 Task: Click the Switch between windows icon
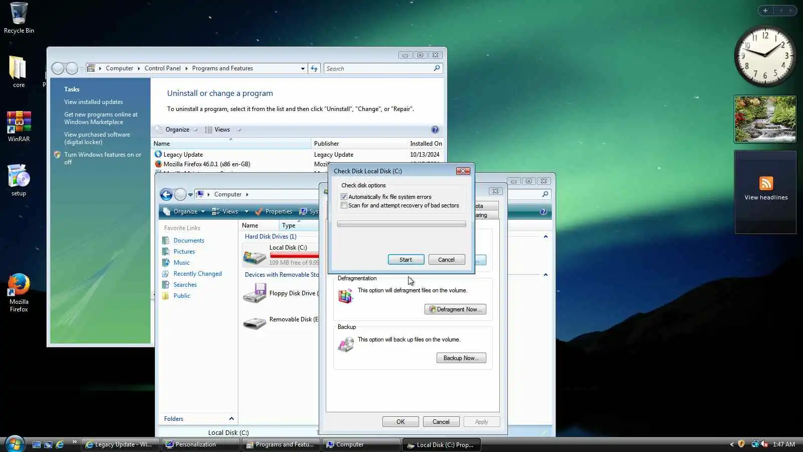(x=48, y=444)
